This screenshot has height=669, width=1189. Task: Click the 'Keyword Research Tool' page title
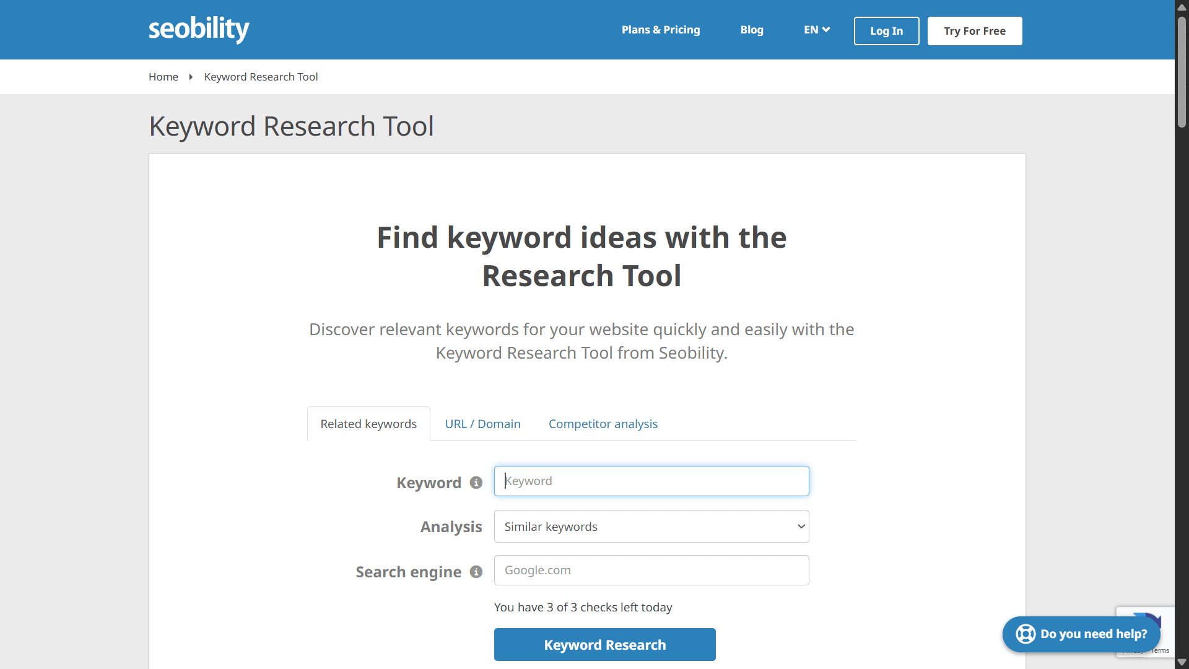click(x=291, y=126)
